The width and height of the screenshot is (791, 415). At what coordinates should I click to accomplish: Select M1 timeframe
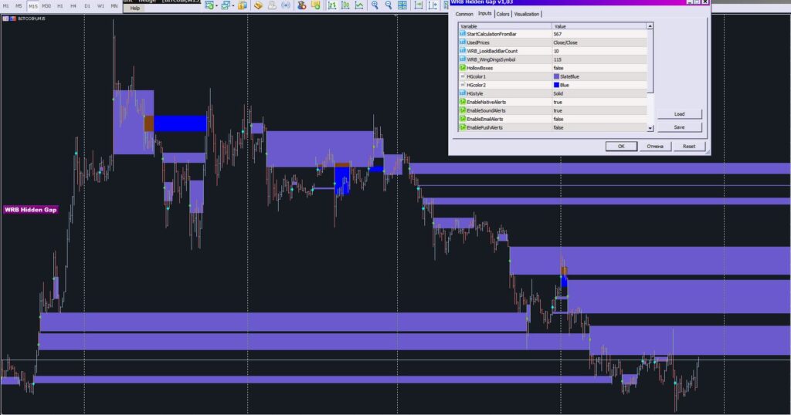tap(5, 6)
